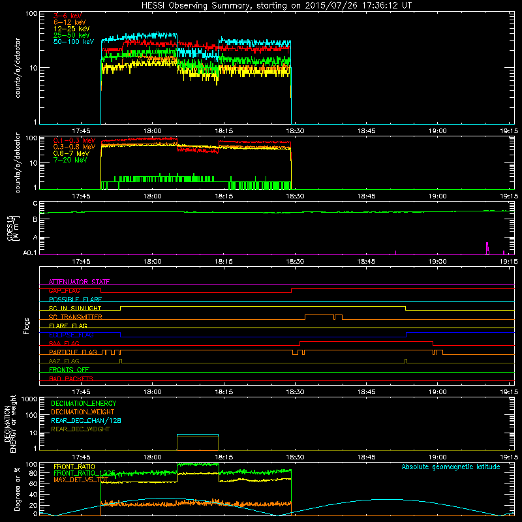522x522 pixels.
Task: Select the 3-6 keV legend label
Action: 67,16
